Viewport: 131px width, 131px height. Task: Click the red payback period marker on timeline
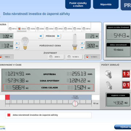(x=7, y=98)
